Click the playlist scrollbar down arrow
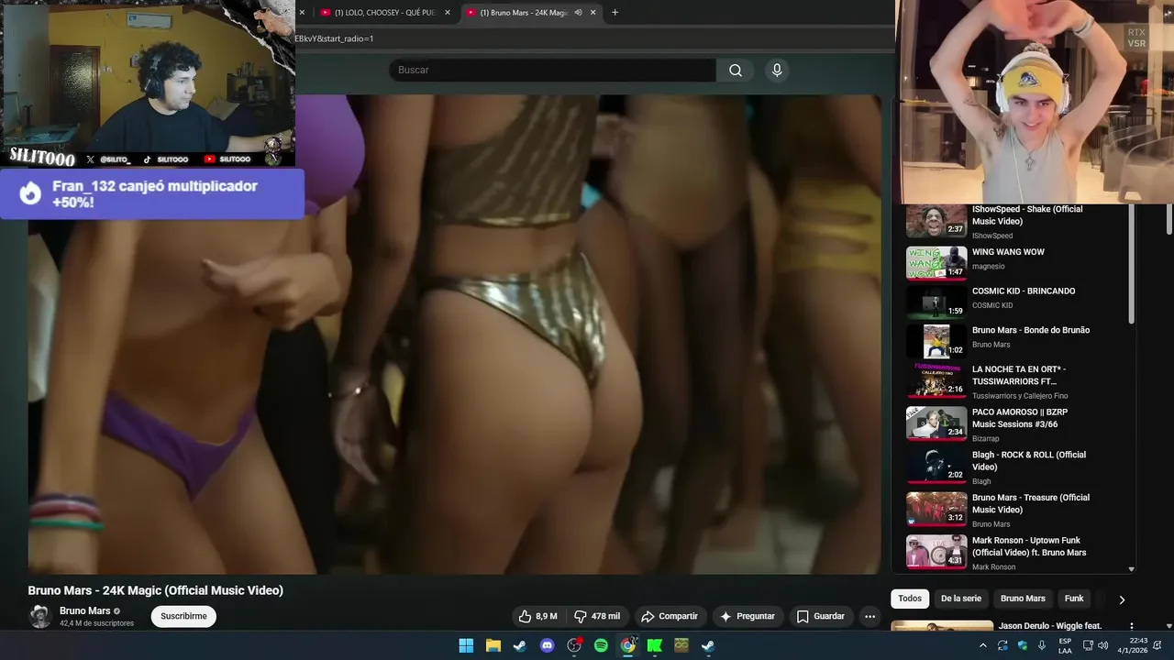The height and width of the screenshot is (660, 1174). pos(1131,569)
